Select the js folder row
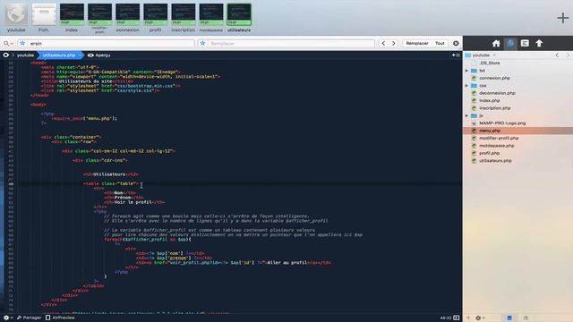Image resolution: width=573 pixels, height=322 pixels. (517, 115)
